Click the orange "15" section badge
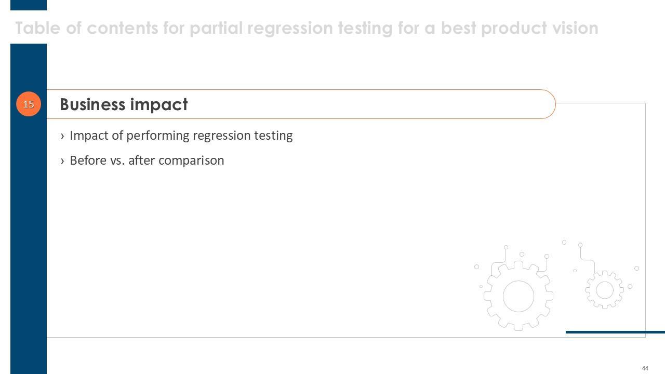The image size is (665, 374). 29,104
